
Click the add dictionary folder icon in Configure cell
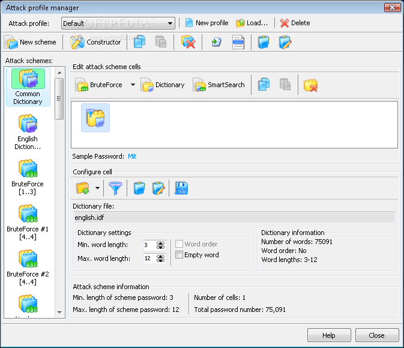point(83,188)
